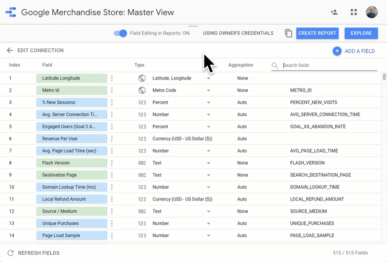Expand type dropdown for Flash Version
This screenshot has height=262, width=387.
pos(208,163)
